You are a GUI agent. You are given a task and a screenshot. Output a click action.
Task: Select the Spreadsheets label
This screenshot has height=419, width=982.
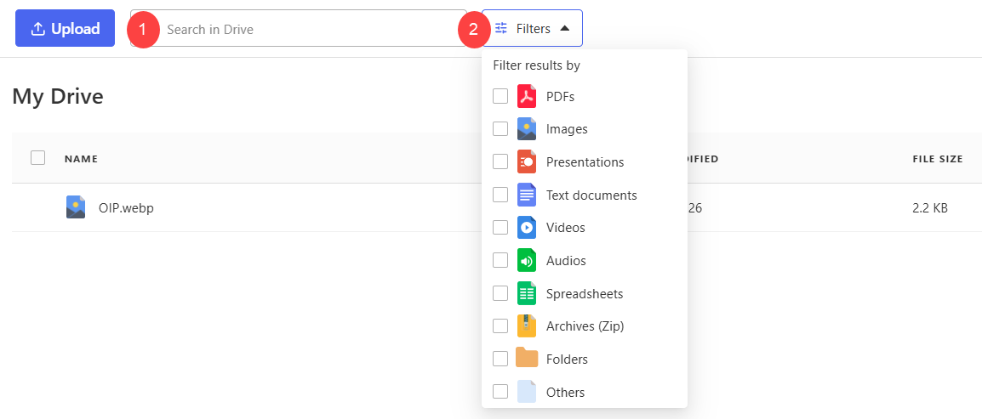pos(585,293)
